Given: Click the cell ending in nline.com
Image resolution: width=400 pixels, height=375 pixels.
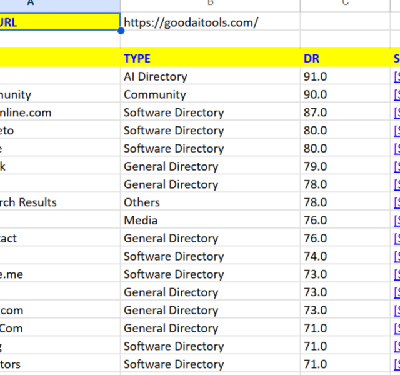Looking at the screenshot, I should [60, 112].
